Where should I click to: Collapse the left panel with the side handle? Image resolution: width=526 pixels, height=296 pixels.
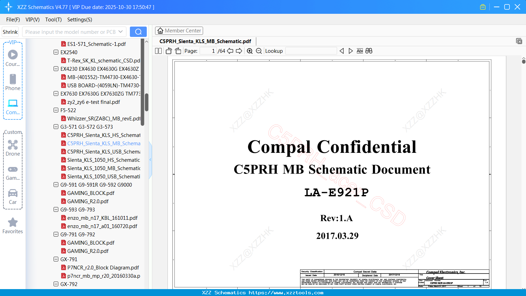coord(150,160)
